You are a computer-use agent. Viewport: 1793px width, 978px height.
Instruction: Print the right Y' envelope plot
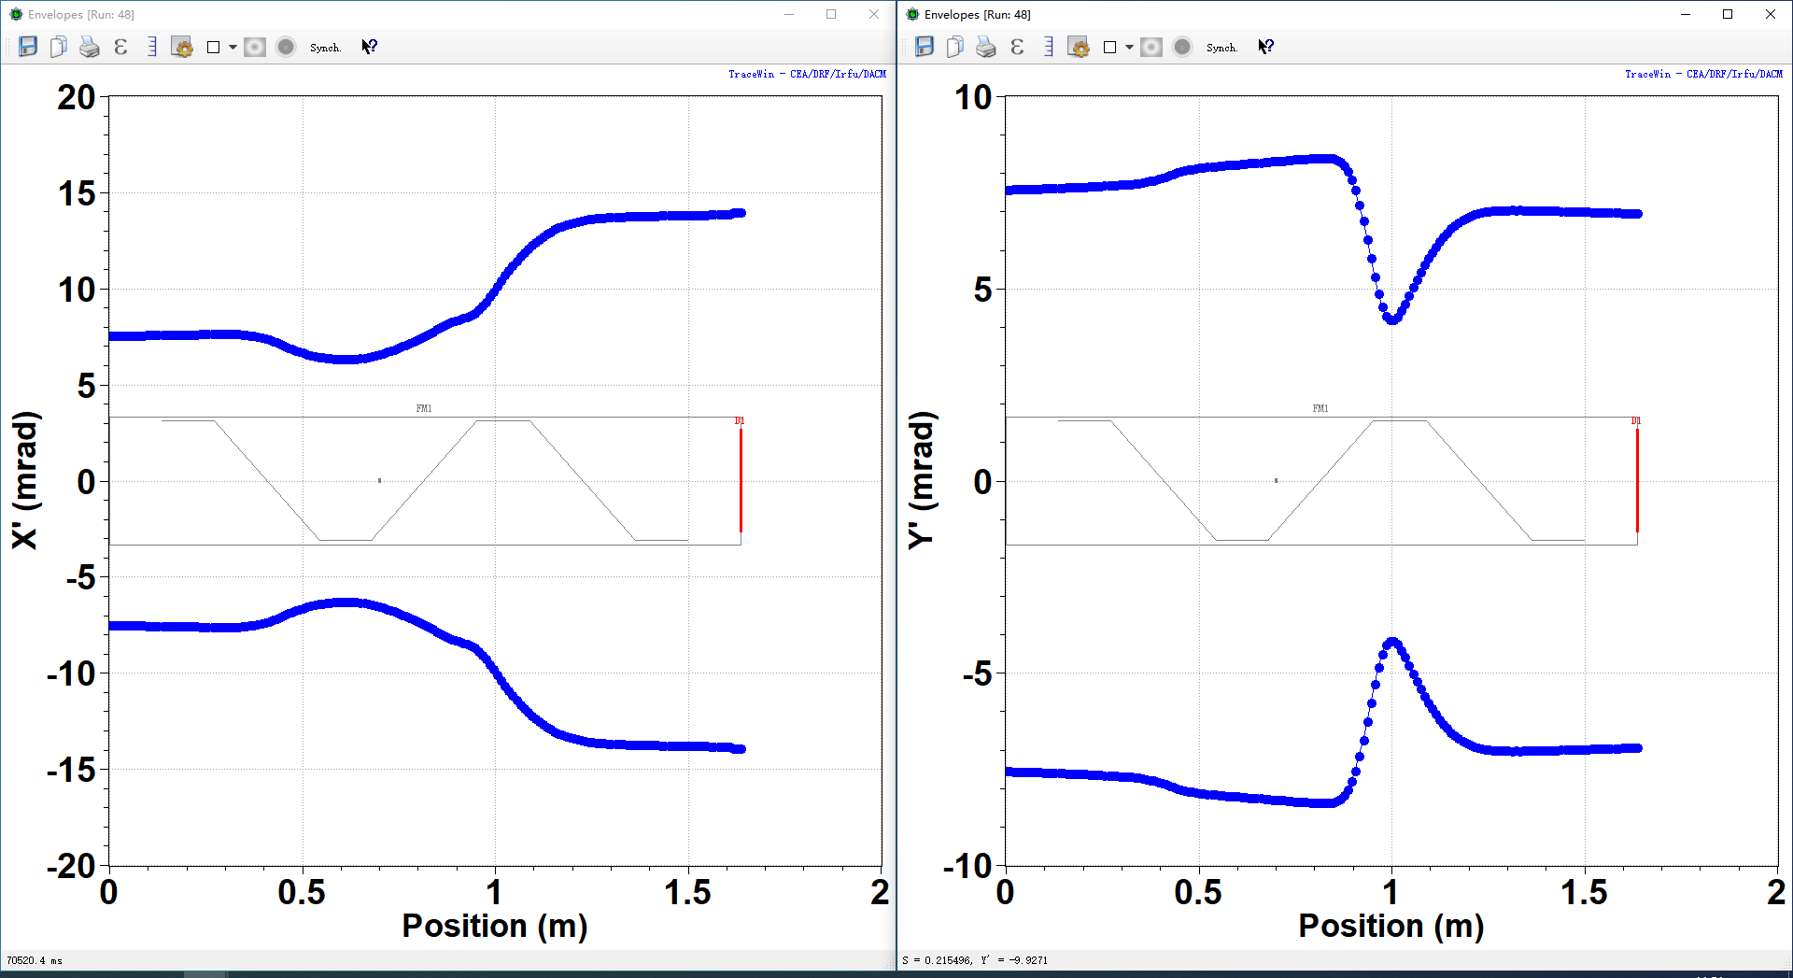pyautogui.click(x=985, y=47)
